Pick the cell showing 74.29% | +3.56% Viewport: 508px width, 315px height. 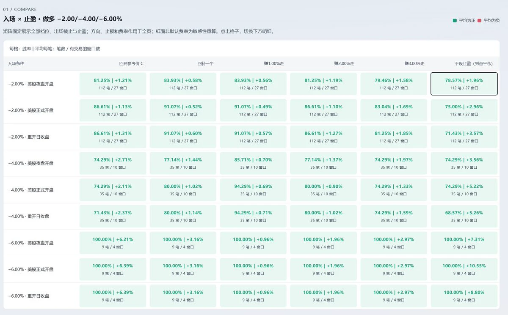pos(464,163)
